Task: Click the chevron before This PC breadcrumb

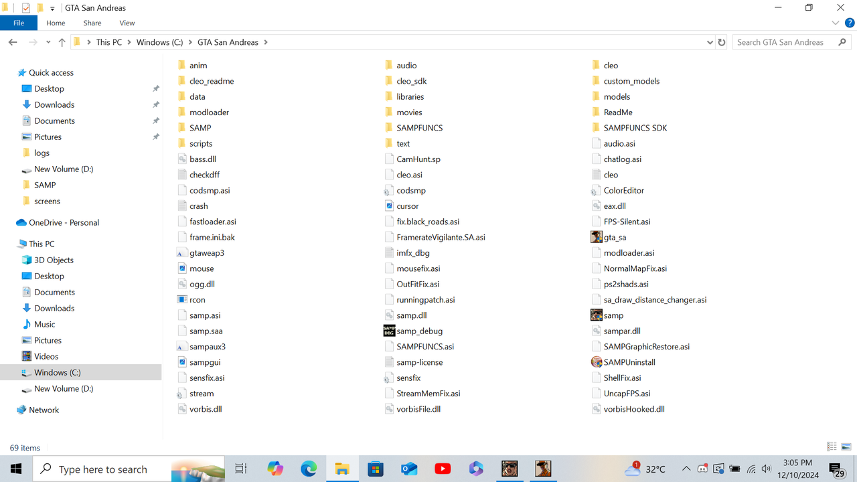Action: click(89, 42)
